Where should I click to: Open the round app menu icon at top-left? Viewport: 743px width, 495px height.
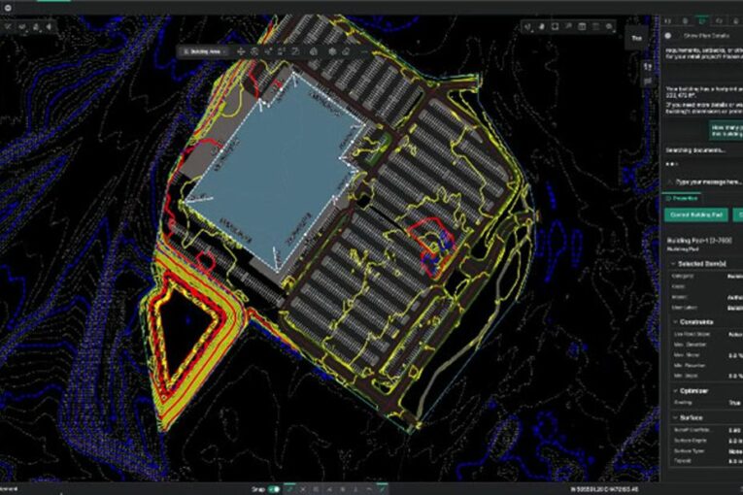click(x=8, y=8)
